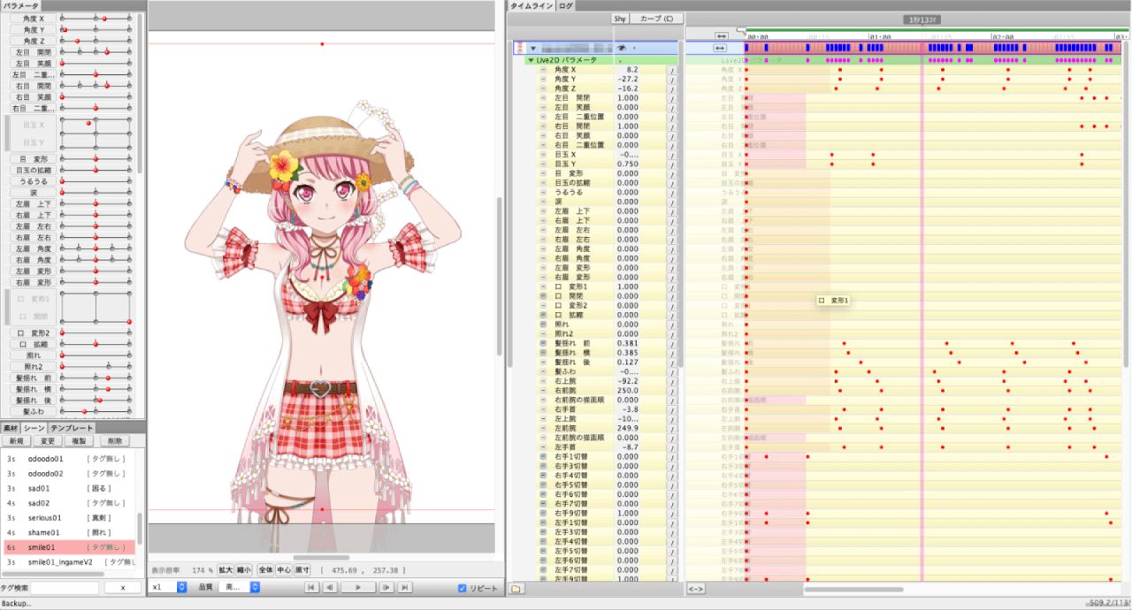Open the シーン tab

tap(34, 428)
